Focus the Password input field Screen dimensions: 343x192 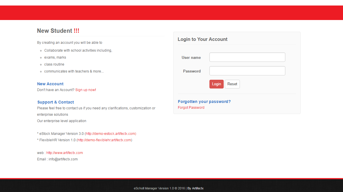click(x=247, y=71)
